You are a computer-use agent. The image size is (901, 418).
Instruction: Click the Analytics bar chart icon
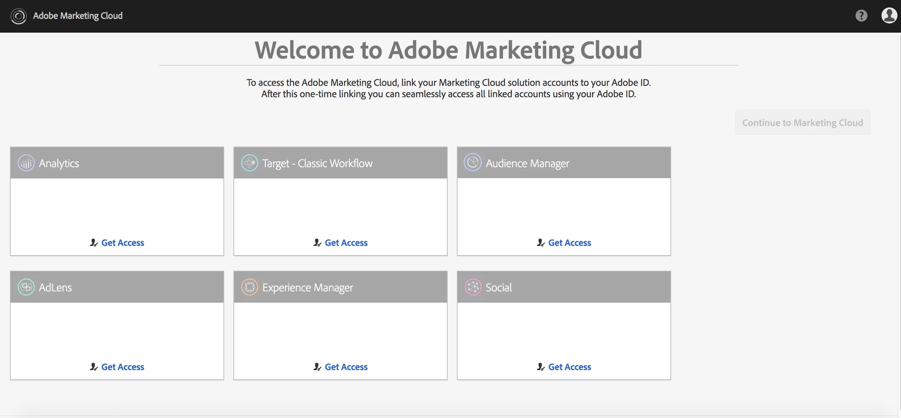click(26, 163)
